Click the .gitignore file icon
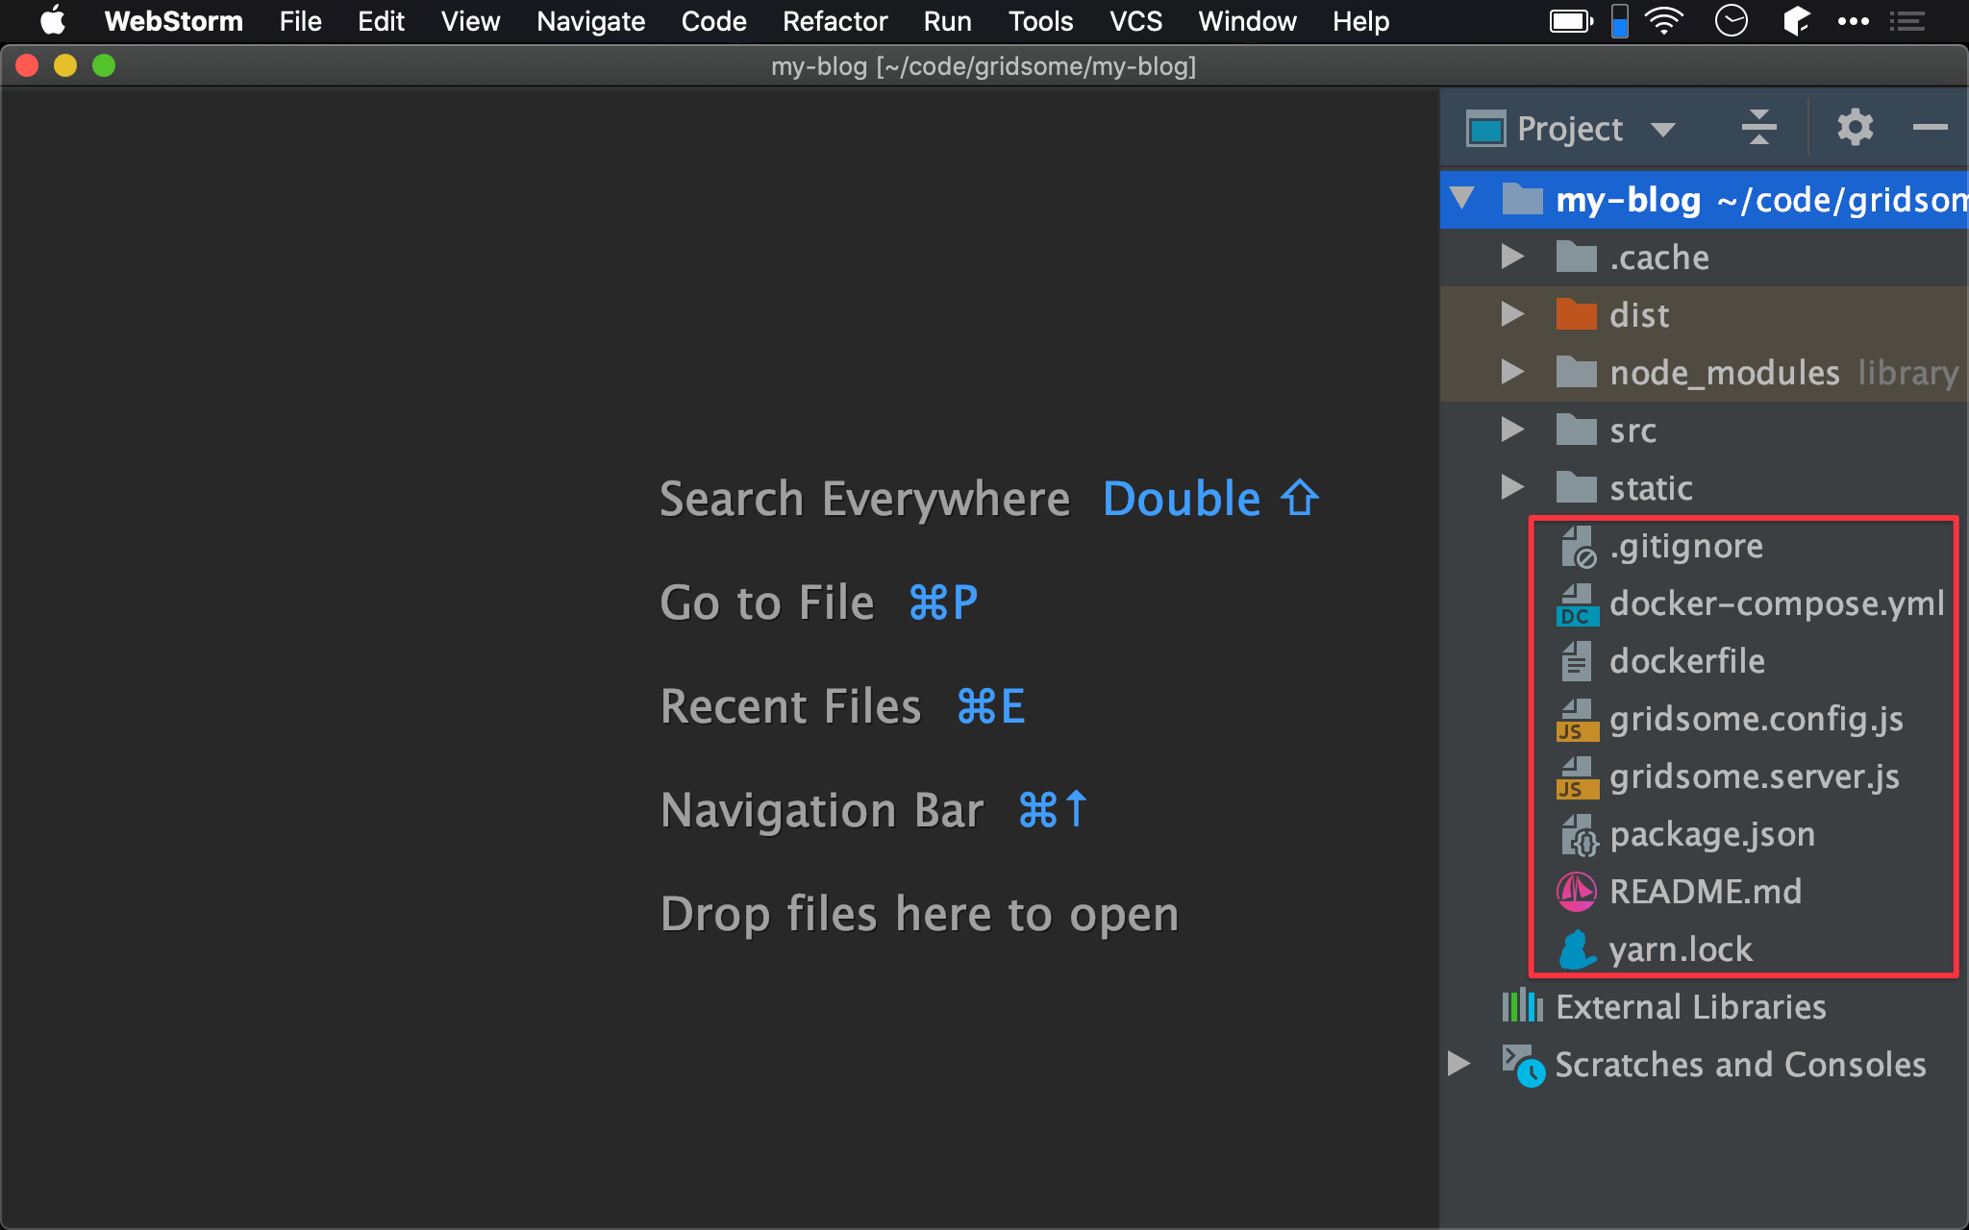 (1578, 546)
